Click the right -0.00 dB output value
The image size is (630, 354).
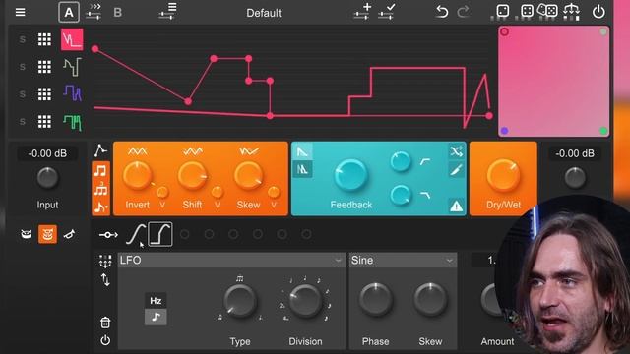[x=575, y=153]
